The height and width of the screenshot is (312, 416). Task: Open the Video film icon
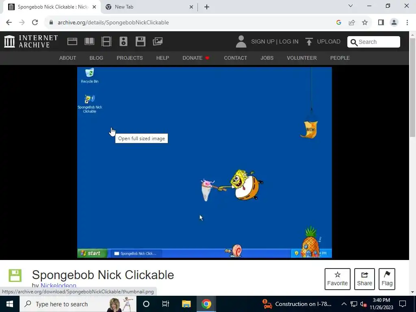click(106, 42)
